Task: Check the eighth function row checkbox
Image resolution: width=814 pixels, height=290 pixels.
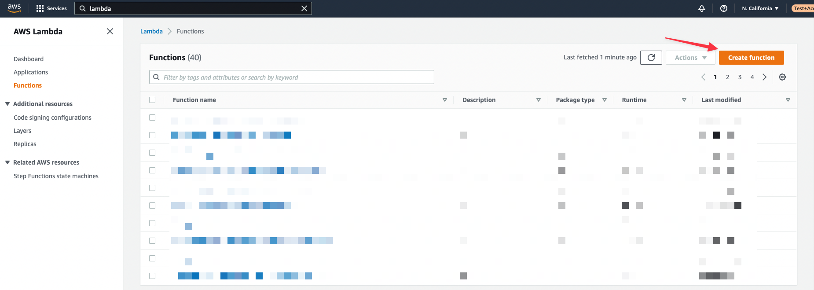Action: (x=152, y=241)
